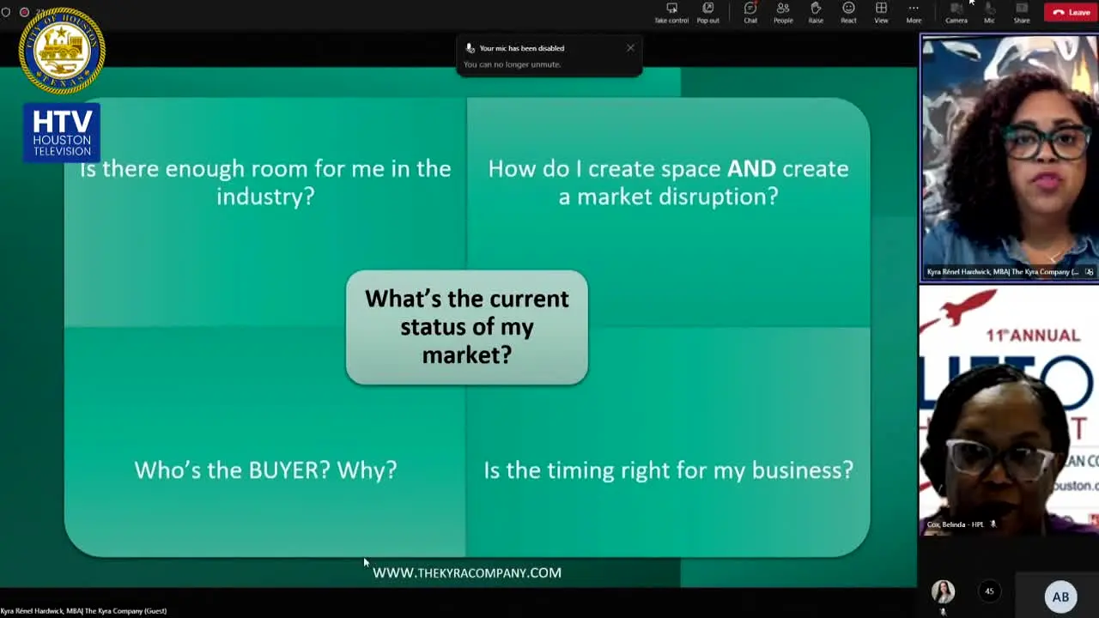Dismiss the mic disabled notification
Viewport: 1099px width, 618px height.
click(630, 48)
